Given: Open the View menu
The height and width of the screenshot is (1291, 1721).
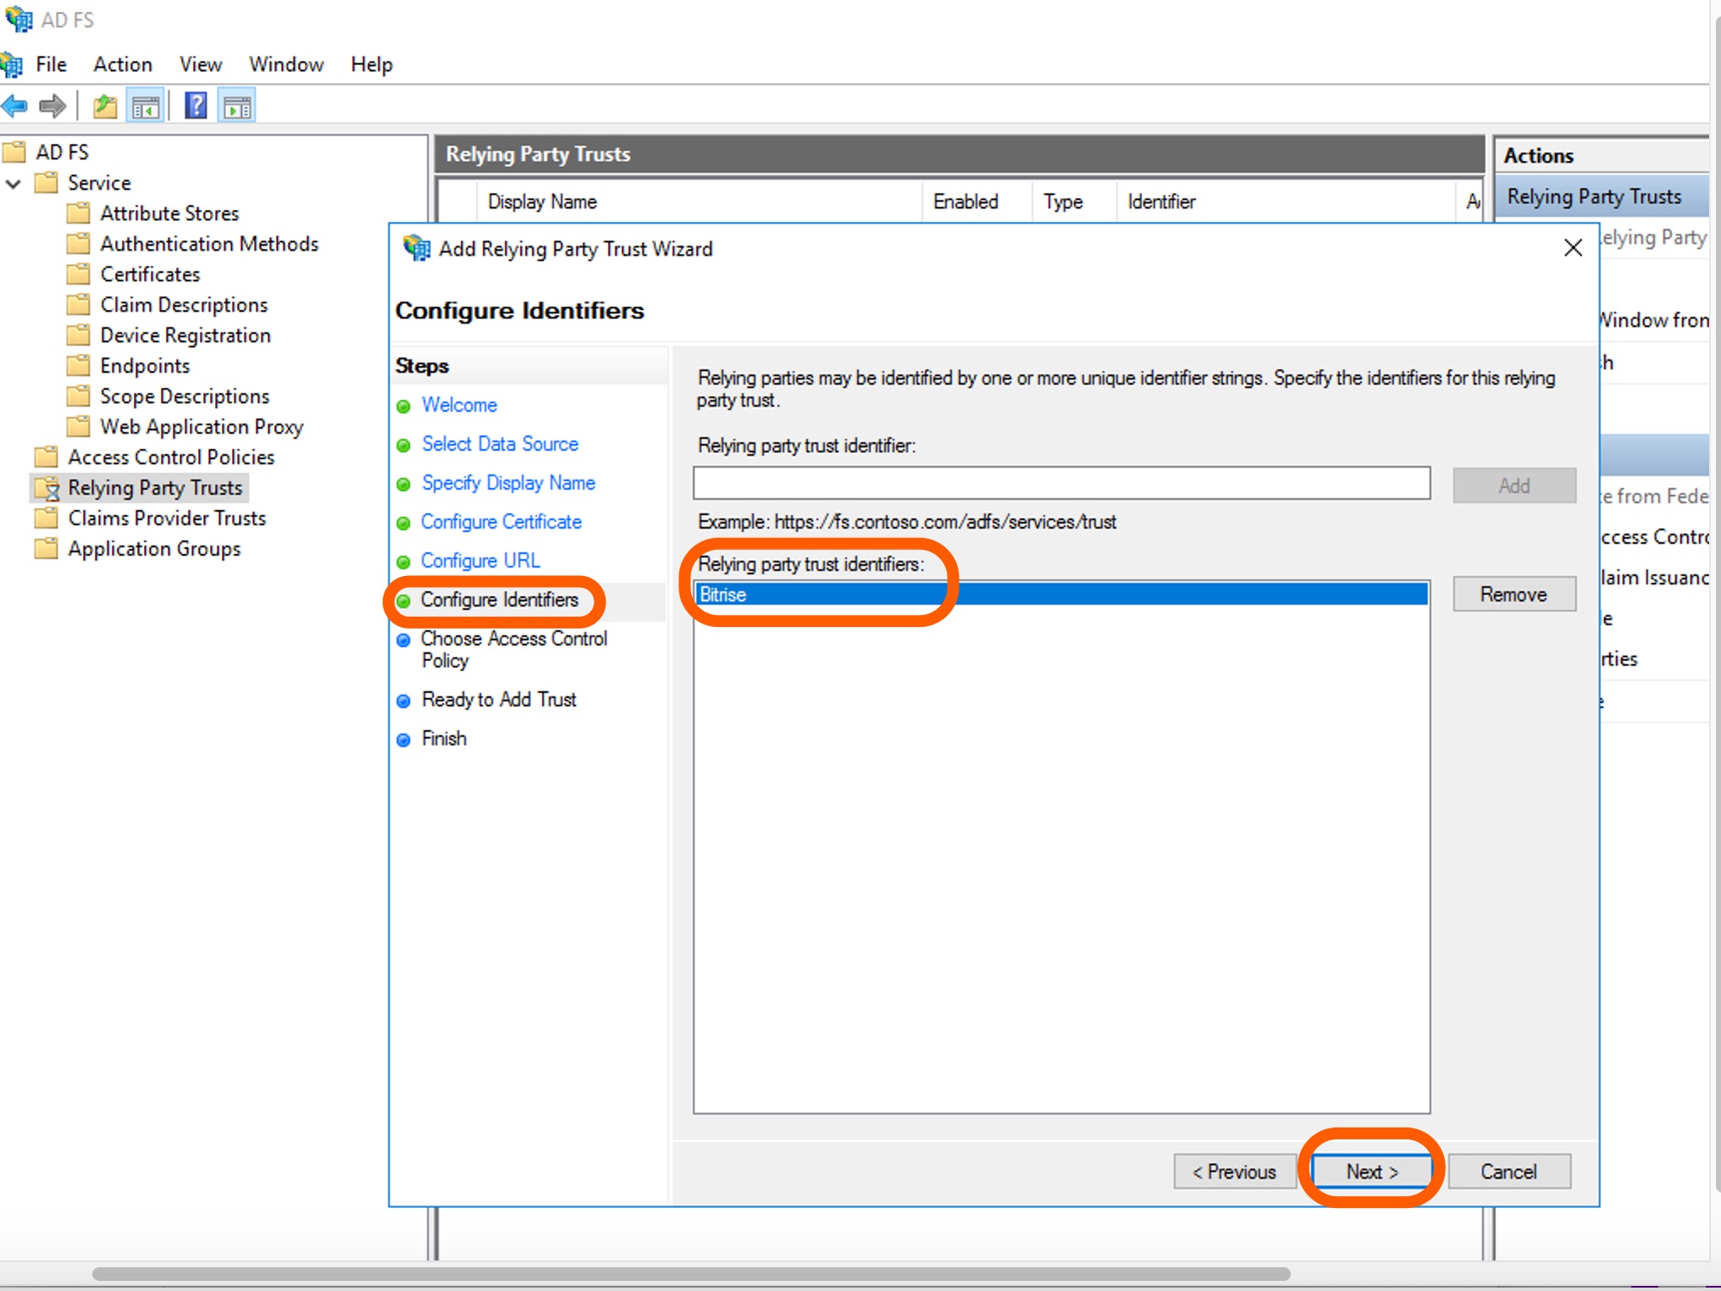Looking at the screenshot, I should [x=200, y=64].
